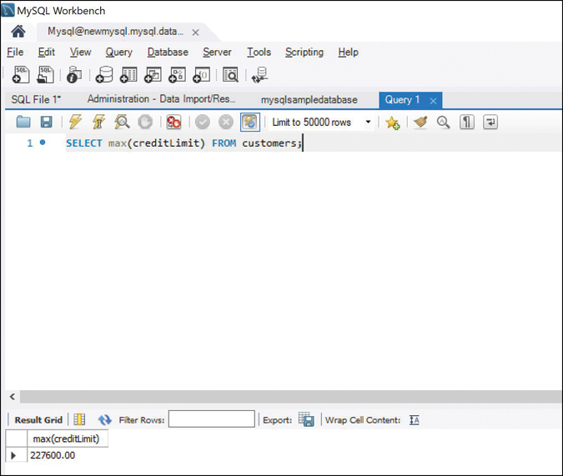Image resolution: width=563 pixels, height=476 pixels.
Task: Export the recordset to a file icon
Action: pos(306,419)
